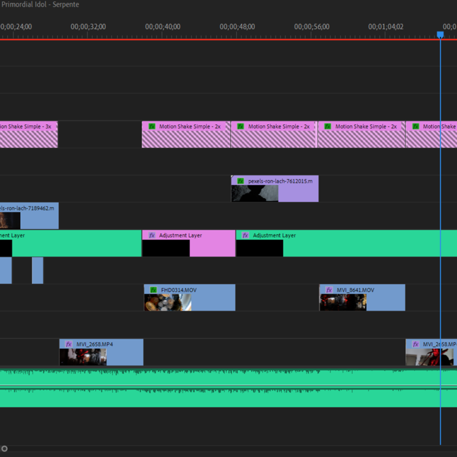Click fx badge on pink Adjustment Layer
The image size is (457, 457).
pyautogui.click(x=152, y=235)
